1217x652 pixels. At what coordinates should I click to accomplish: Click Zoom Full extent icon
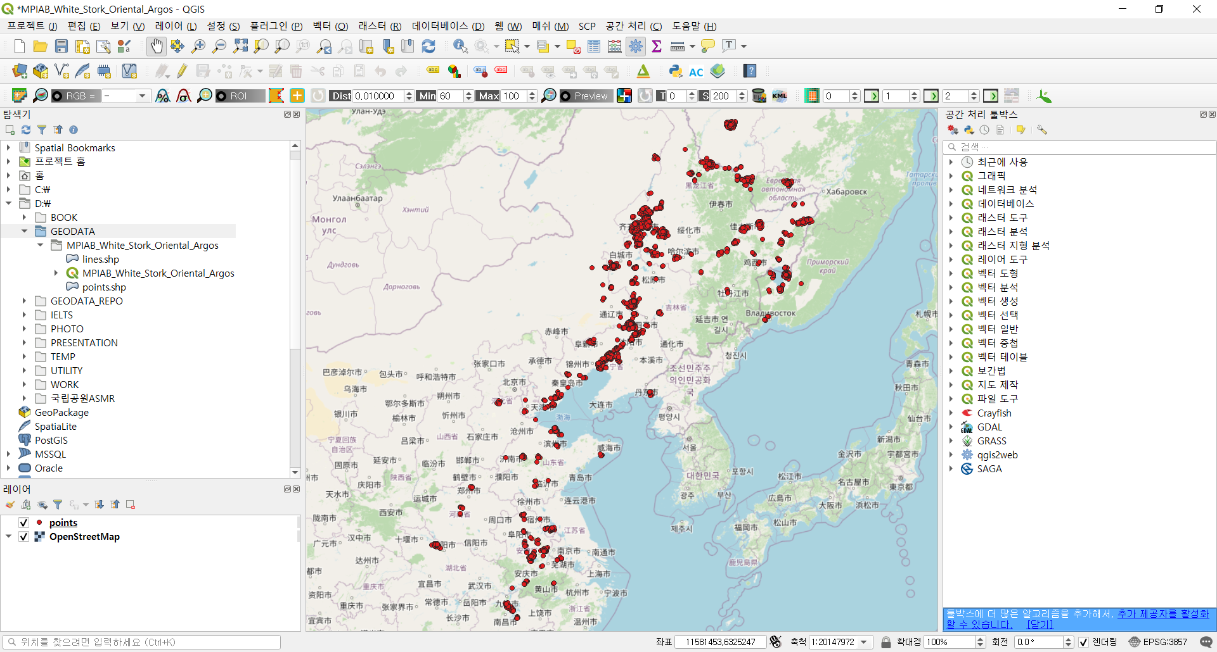click(240, 46)
